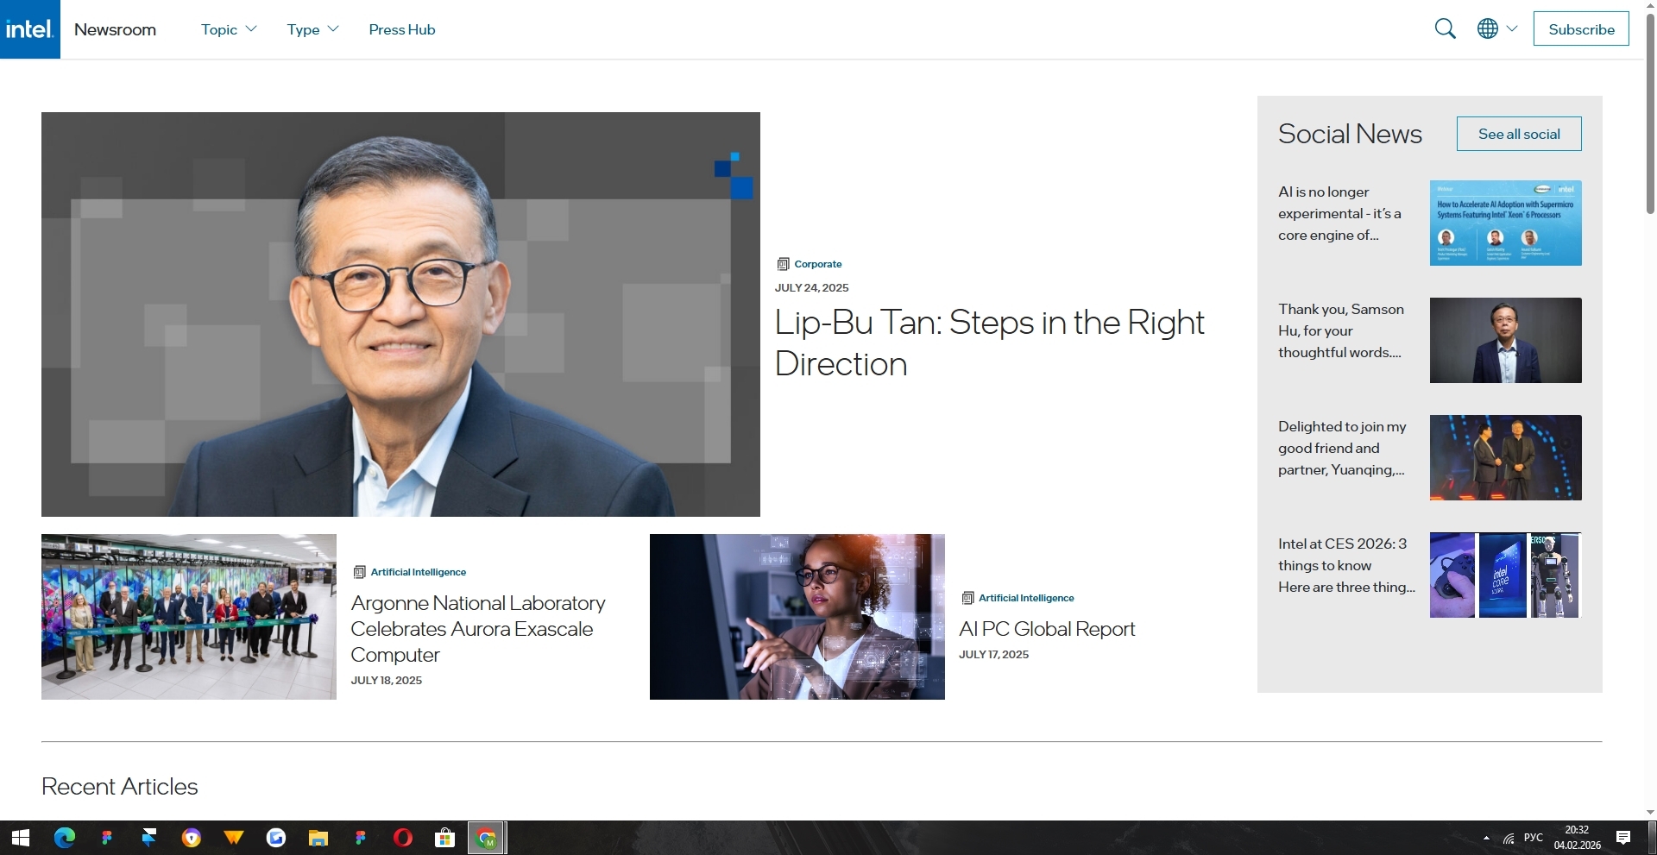
Task: Launch Microsoft Edge from the taskbar
Action: point(65,838)
